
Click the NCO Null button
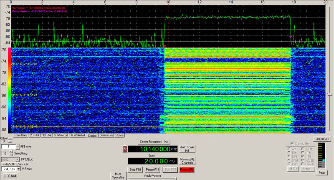click(10, 176)
